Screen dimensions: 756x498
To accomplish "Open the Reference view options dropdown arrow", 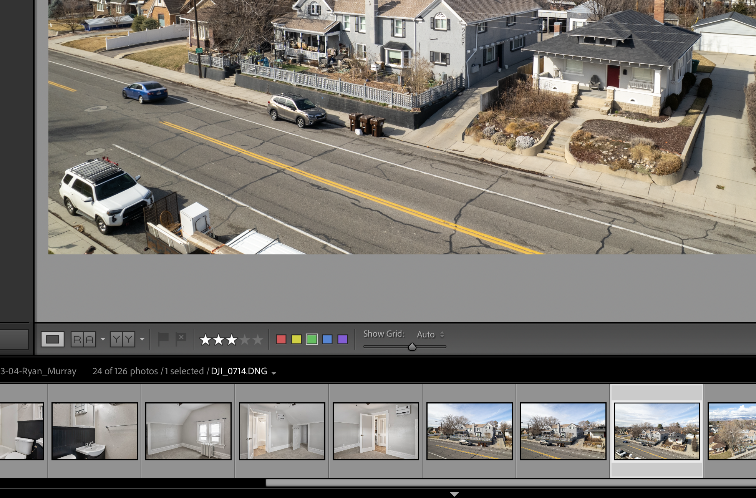I will [x=103, y=339].
